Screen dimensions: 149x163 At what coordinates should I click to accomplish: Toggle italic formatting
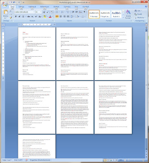[x=20, y=17]
